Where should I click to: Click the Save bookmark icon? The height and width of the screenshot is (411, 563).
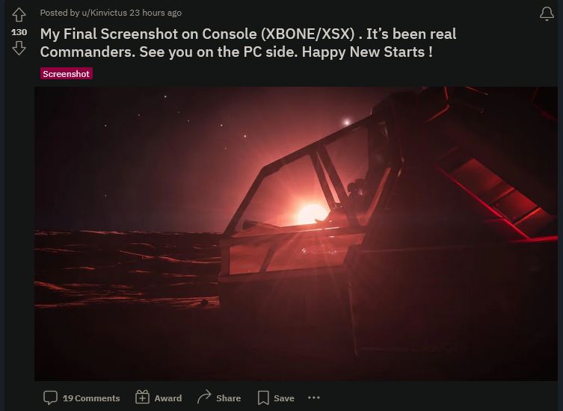263,398
